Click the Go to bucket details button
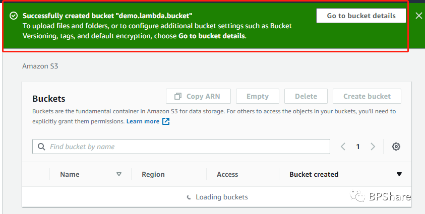Image resolution: width=425 pixels, height=214 pixels. point(361,16)
